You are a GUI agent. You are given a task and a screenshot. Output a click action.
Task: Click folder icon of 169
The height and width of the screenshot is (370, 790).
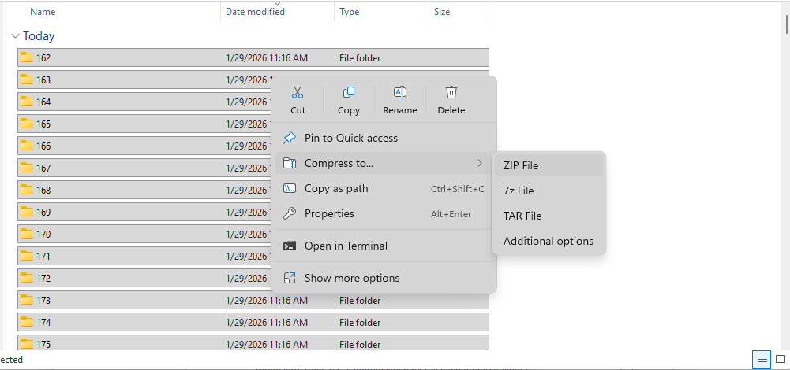27,212
